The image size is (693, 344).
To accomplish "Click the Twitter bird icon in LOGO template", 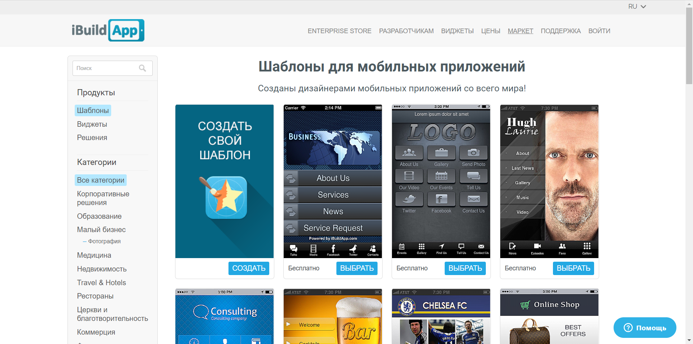I will point(409,199).
